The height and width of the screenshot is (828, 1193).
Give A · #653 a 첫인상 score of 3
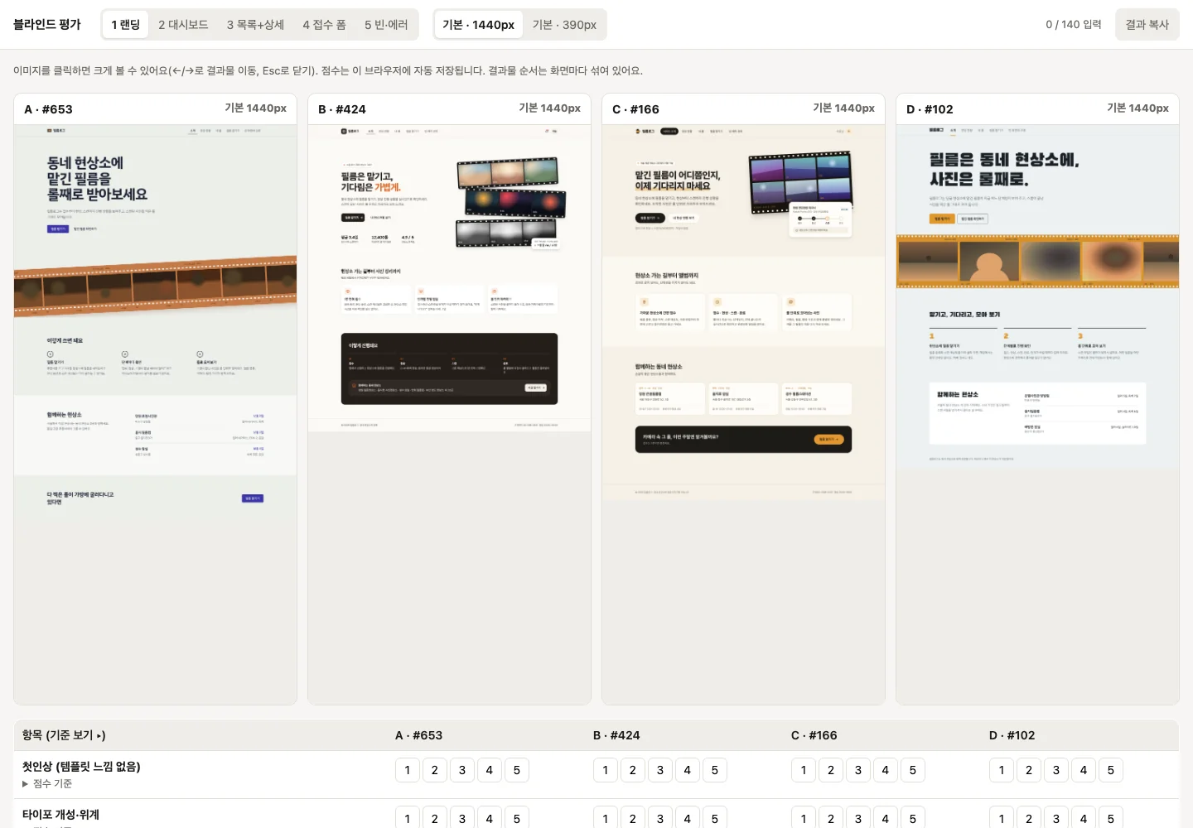462,770
